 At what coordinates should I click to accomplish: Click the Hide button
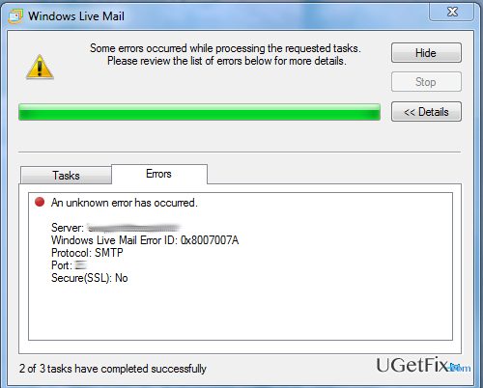[x=426, y=53]
